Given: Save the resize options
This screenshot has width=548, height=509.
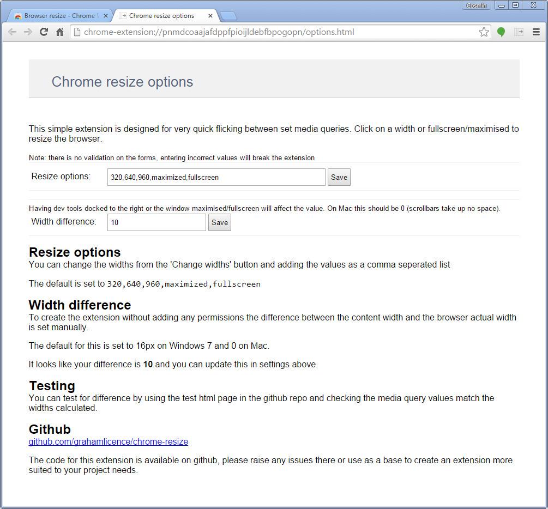Looking at the screenshot, I should (x=339, y=177).
